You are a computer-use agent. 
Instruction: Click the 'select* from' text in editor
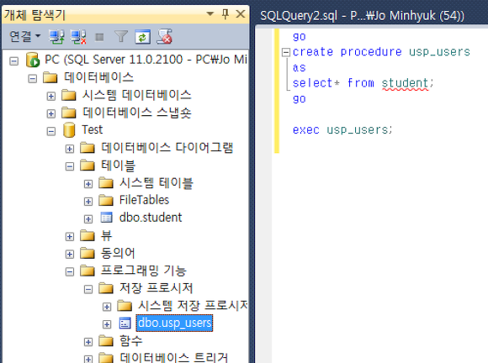(x=333, y=83)
